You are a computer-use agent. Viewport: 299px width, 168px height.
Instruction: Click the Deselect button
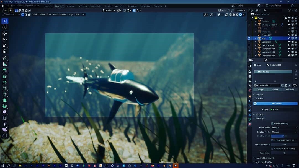tap(290, 90)
